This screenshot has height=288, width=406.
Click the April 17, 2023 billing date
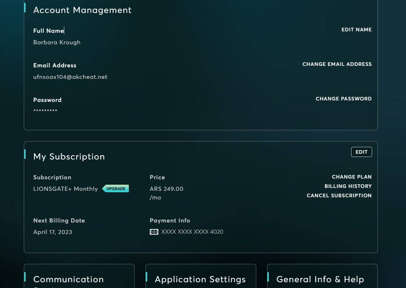[53, 232]
